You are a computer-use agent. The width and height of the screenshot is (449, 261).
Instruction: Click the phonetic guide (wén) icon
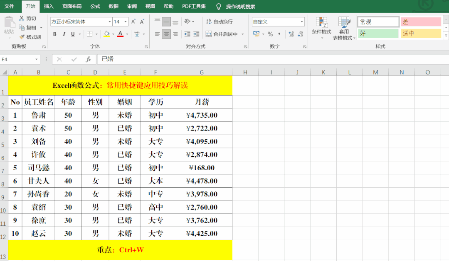[137, 34]
